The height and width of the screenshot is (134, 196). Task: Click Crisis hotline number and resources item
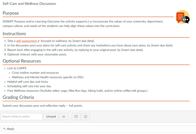(x=35, y=73)
